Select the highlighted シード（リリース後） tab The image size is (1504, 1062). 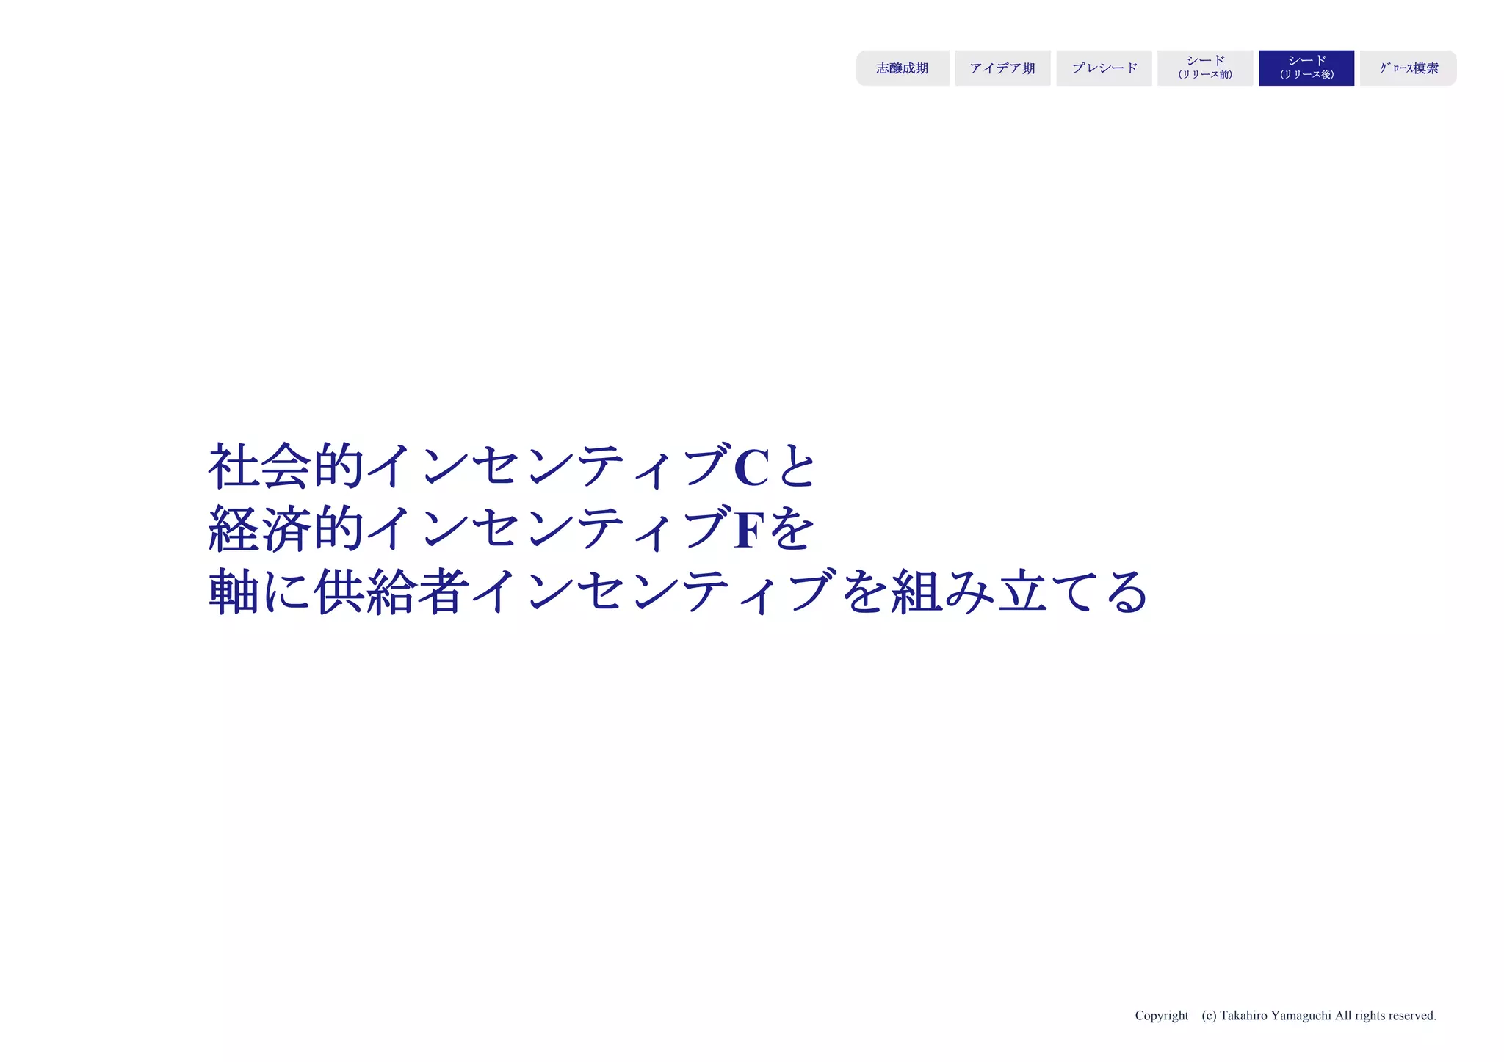pos(1306,68)
